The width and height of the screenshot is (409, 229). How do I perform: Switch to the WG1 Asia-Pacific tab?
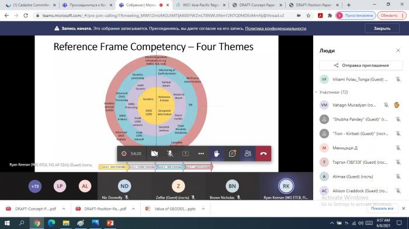(201, 5)
